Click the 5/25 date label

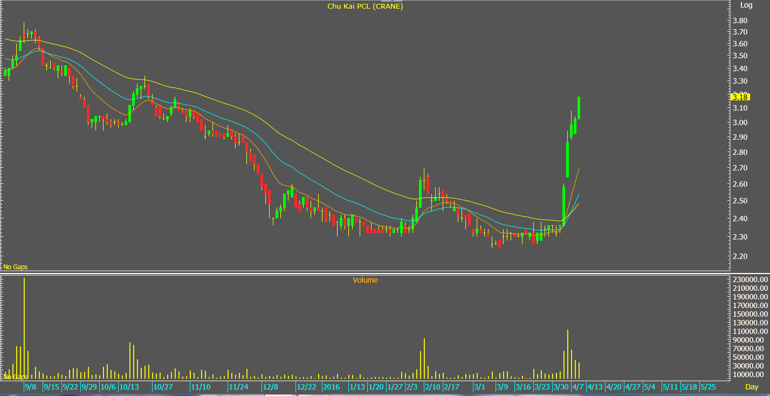[708, 387]
